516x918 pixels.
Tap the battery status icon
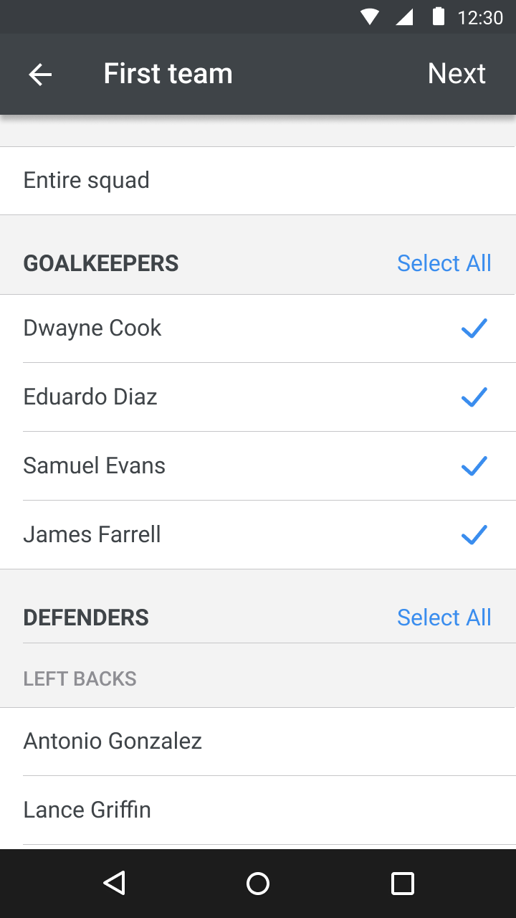tap(439, 16)
